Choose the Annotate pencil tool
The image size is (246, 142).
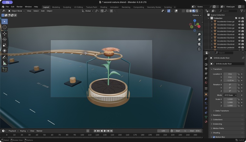4,57
